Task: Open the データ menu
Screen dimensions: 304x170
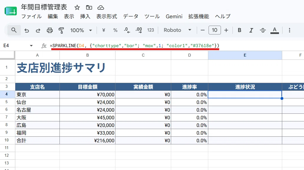Action: (x=131, y=16)
